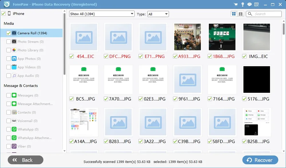Image resolution: width=286 pixels, height=168 pixels.
Task: Click the Search input field
Action: pyautogui.click(x=264, y=14)
